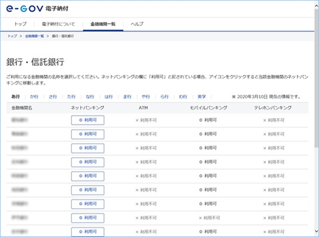The width and height of the screenshot is (319, 237).
Task: Select the さ行 syllabary filter
Action: point(53,97)
